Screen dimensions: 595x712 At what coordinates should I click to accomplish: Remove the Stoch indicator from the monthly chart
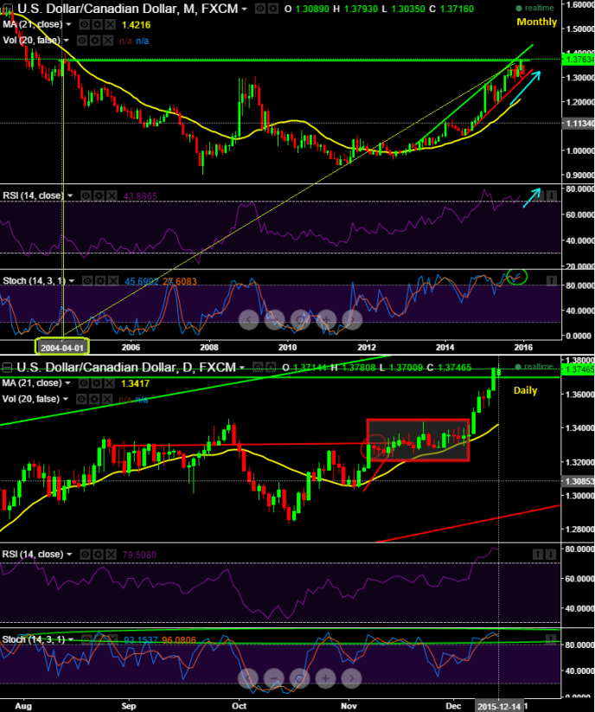point(112,281)
